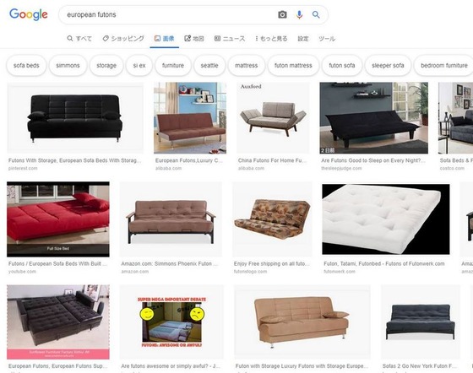Open Super Mega Important Debate image
This screenshot has width=473, height=373.
tap(171, 322)
